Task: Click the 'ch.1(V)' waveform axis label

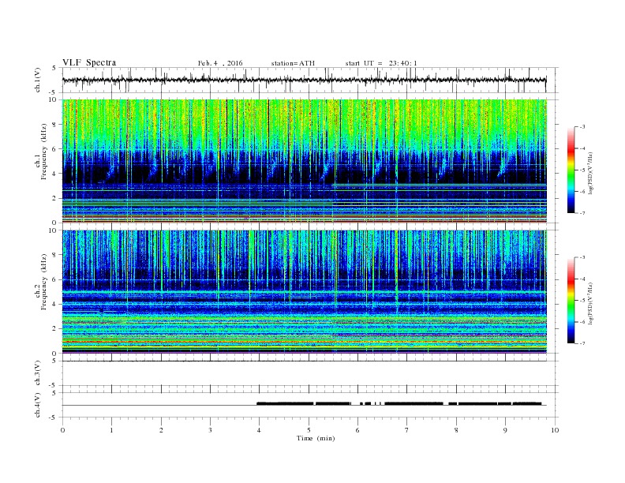Action: pos(38,80)
